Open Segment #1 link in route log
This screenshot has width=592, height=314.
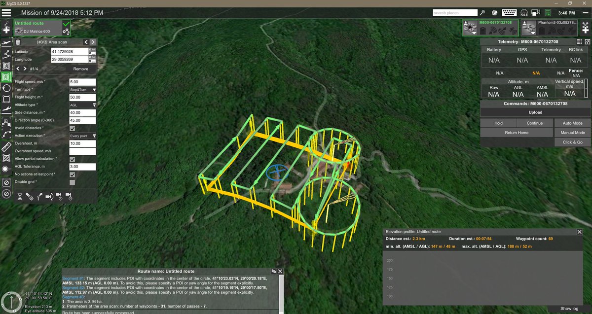tap(74, 279)
